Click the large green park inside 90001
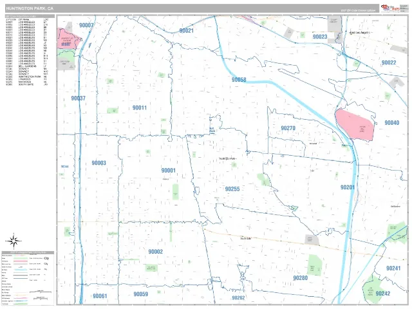Image resolution: width=412 pixels, height=309 pixels. (x=175, y=192)
